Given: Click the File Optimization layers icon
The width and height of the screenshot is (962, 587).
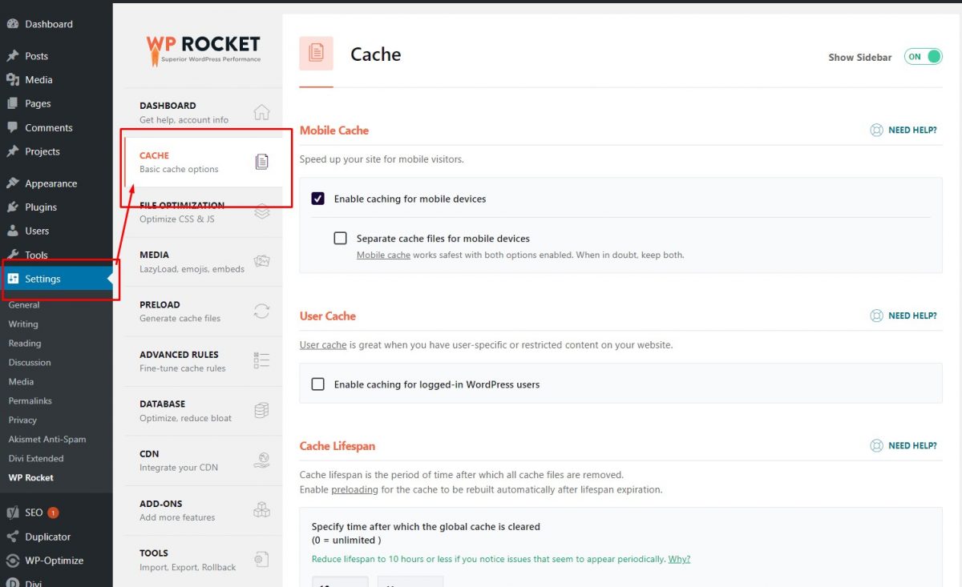Looking at the screenshot, I should [x=261, y=211].
